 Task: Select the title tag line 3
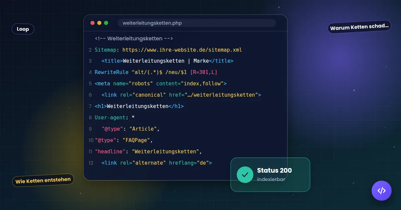[167, 61]
